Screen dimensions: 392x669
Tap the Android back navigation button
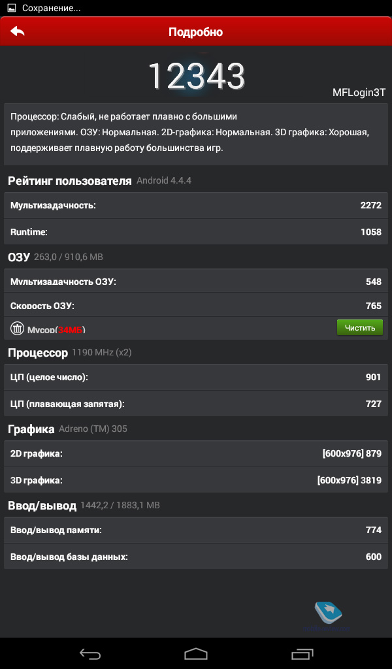tap(90, 653)
